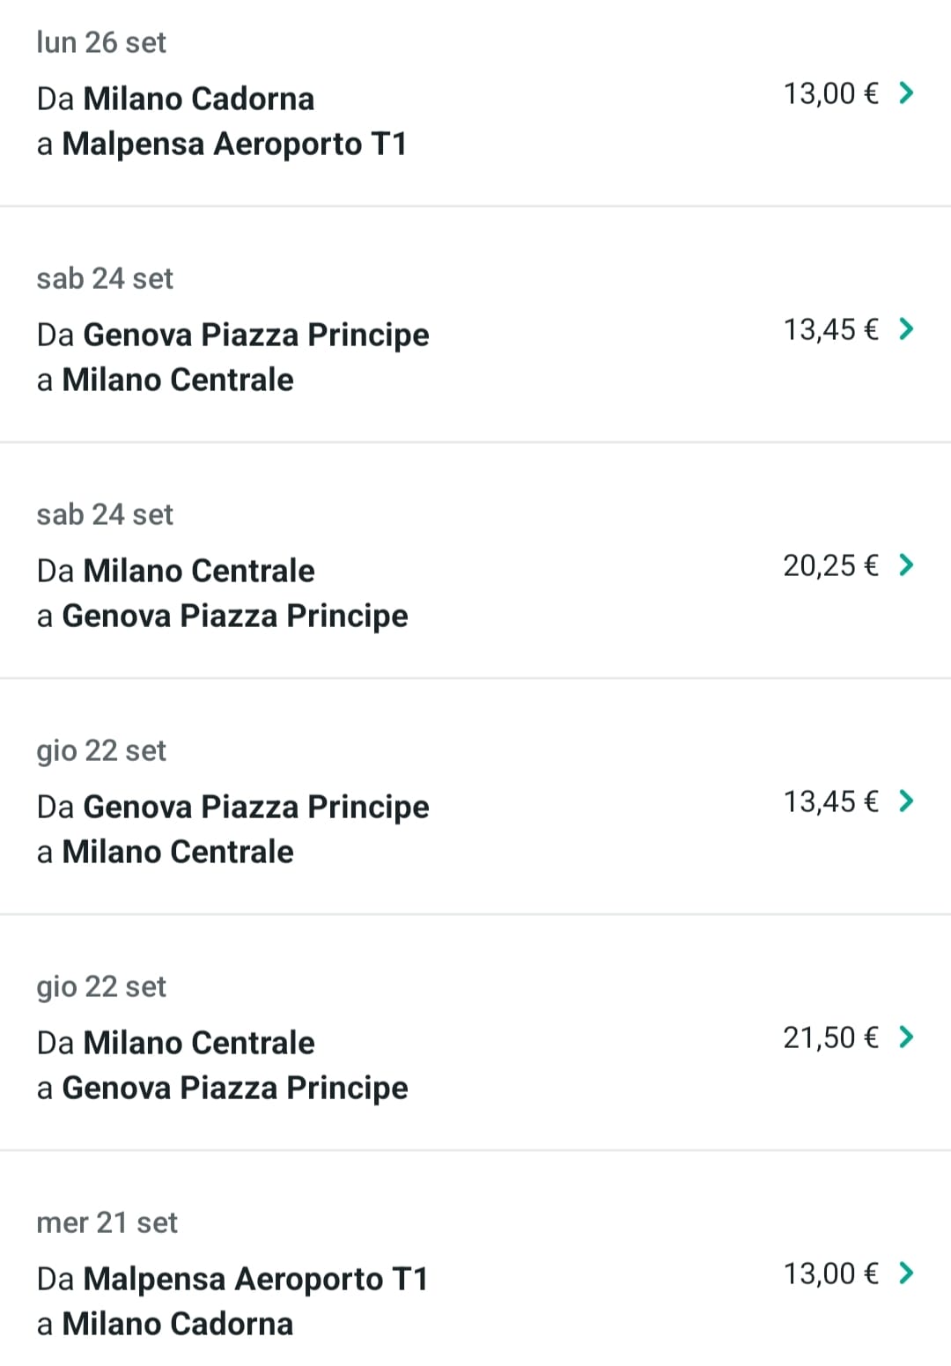Open gio 22 set Milano Centrale to Genova route

coord(222,1065)
